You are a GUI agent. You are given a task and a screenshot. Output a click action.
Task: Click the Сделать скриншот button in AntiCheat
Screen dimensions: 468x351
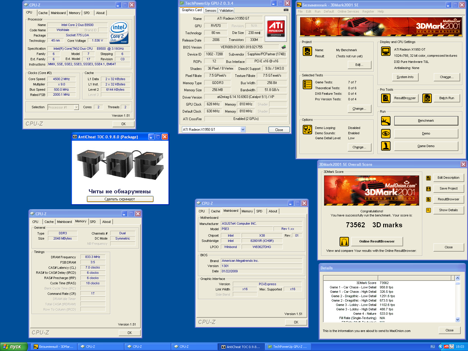pyautogui.click(x=120, y=199)
